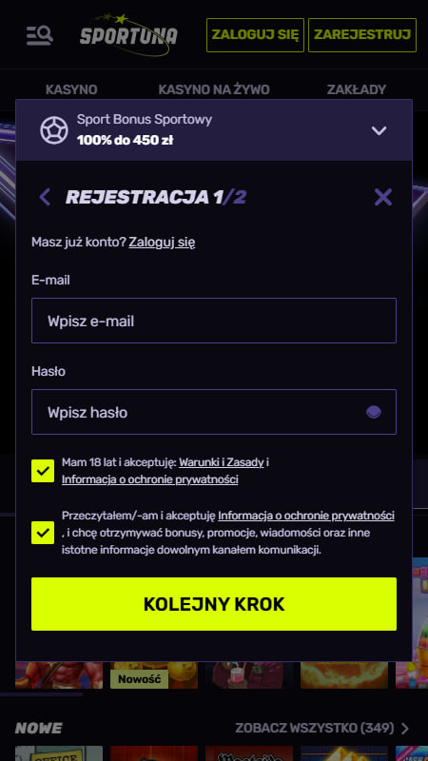The height and width of the screenshot is (761, 428).
Task: Click the KOLEJNY KROK button
Action: click(x=214, y=604)
